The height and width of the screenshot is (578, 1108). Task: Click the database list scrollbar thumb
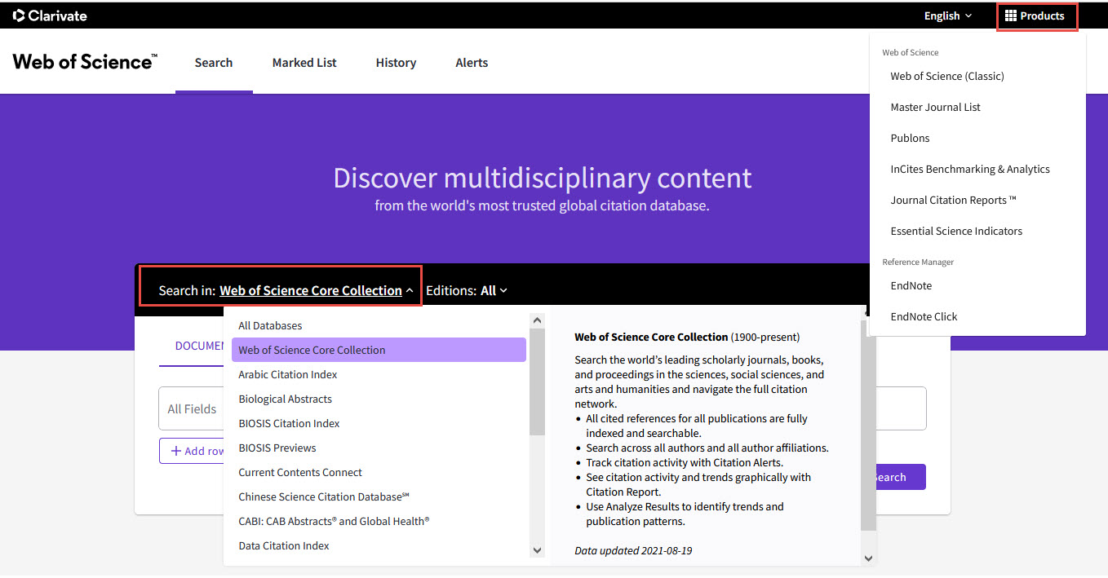537,382
